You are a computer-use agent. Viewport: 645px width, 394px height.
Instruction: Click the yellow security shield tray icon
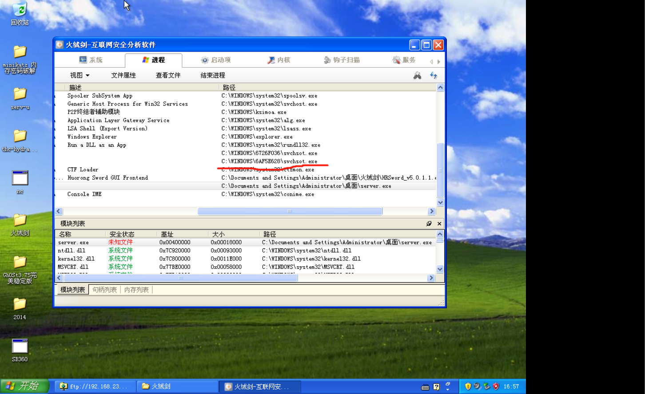pos(468,386)
